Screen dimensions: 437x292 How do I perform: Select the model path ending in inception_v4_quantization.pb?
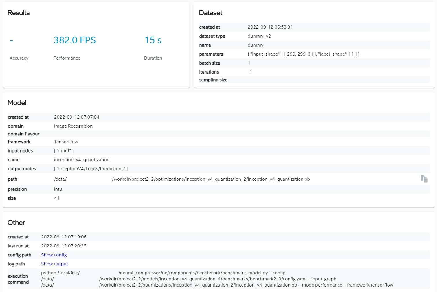click(x=182, y=179)
